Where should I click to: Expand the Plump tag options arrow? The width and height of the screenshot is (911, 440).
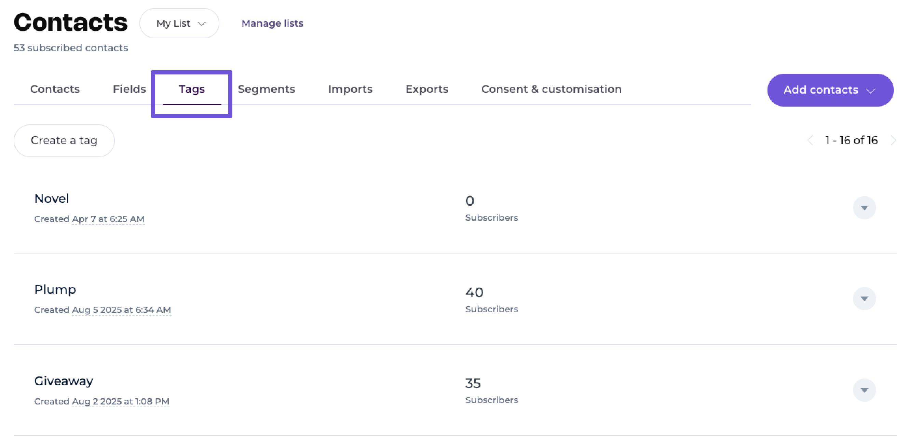point(864,299)
